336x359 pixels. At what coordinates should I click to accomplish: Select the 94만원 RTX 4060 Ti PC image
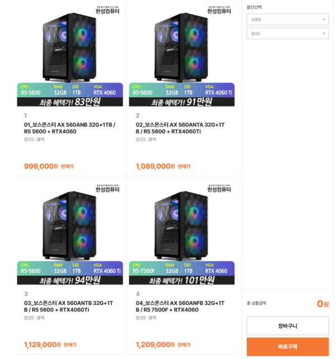pyautogui.click(x=70, y=234)
